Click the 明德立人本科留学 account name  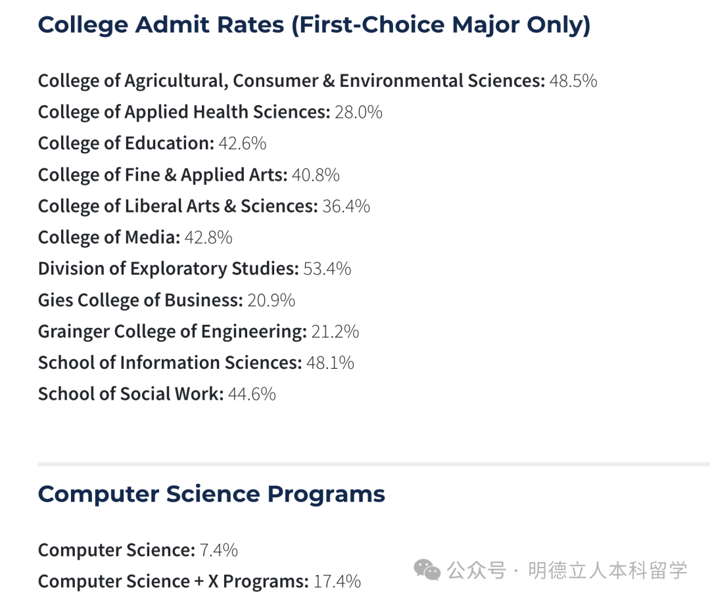pyautogui.click(x=607, y=569)
